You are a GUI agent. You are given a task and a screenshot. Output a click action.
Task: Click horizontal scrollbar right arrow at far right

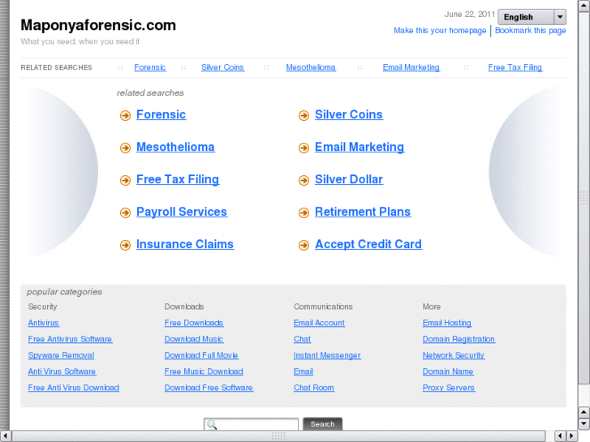click(x=571, y=436)
